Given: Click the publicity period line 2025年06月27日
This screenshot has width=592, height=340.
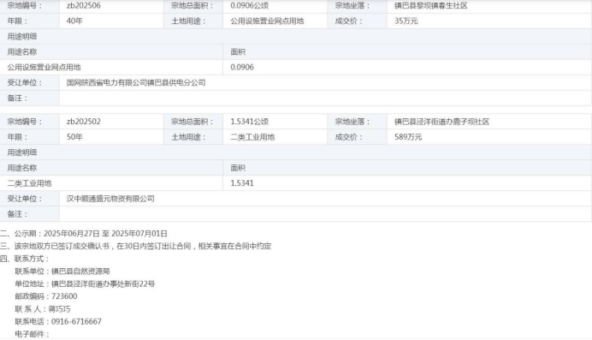Looking at the screenshot, I should (84, 234).
